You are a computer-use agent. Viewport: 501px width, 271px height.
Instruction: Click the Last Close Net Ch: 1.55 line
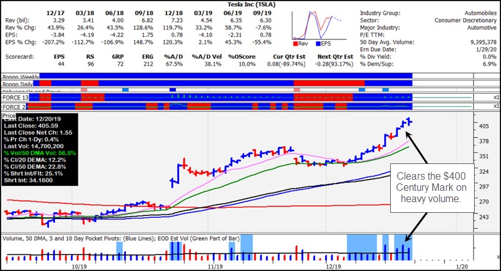[38, 133]
